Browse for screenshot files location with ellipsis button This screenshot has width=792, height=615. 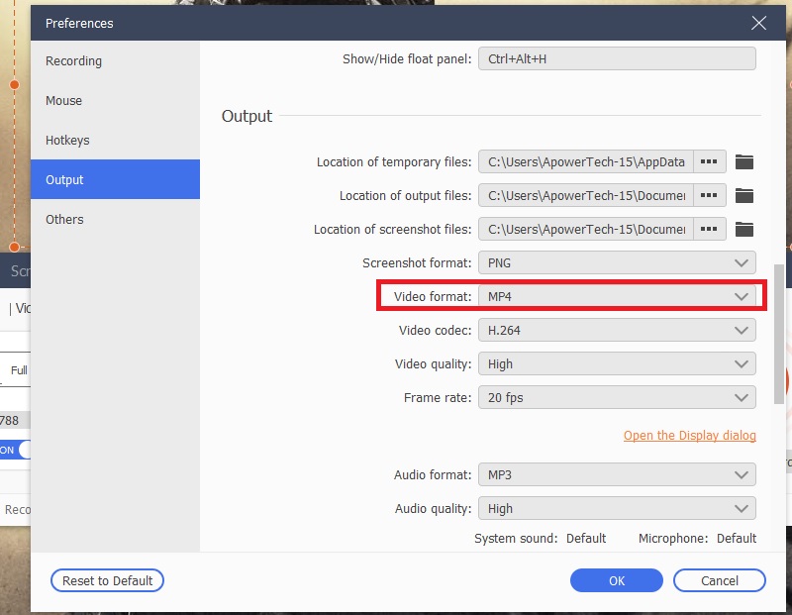click(x=709, y=229)
